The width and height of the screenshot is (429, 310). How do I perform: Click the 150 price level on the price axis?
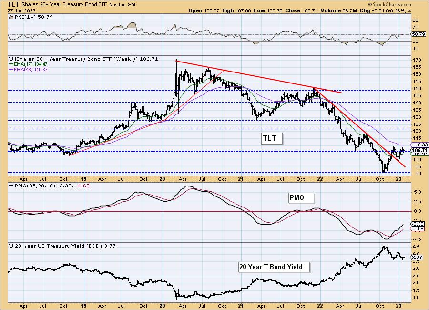tap(417, 88)
